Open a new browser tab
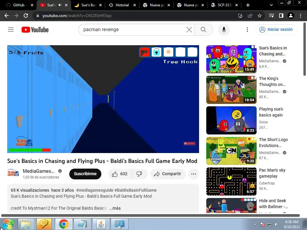The image size is (307, 230). coord(248,5)
